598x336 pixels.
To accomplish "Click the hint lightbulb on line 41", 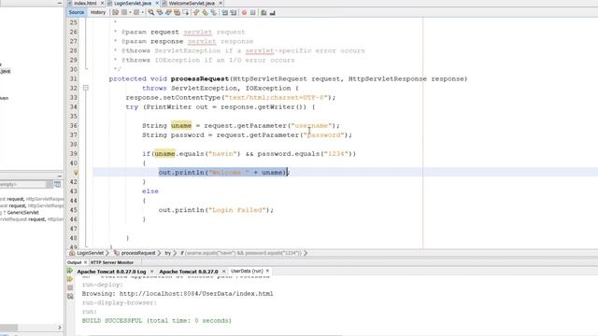I will pyautogui.click(x=76, y=173).
